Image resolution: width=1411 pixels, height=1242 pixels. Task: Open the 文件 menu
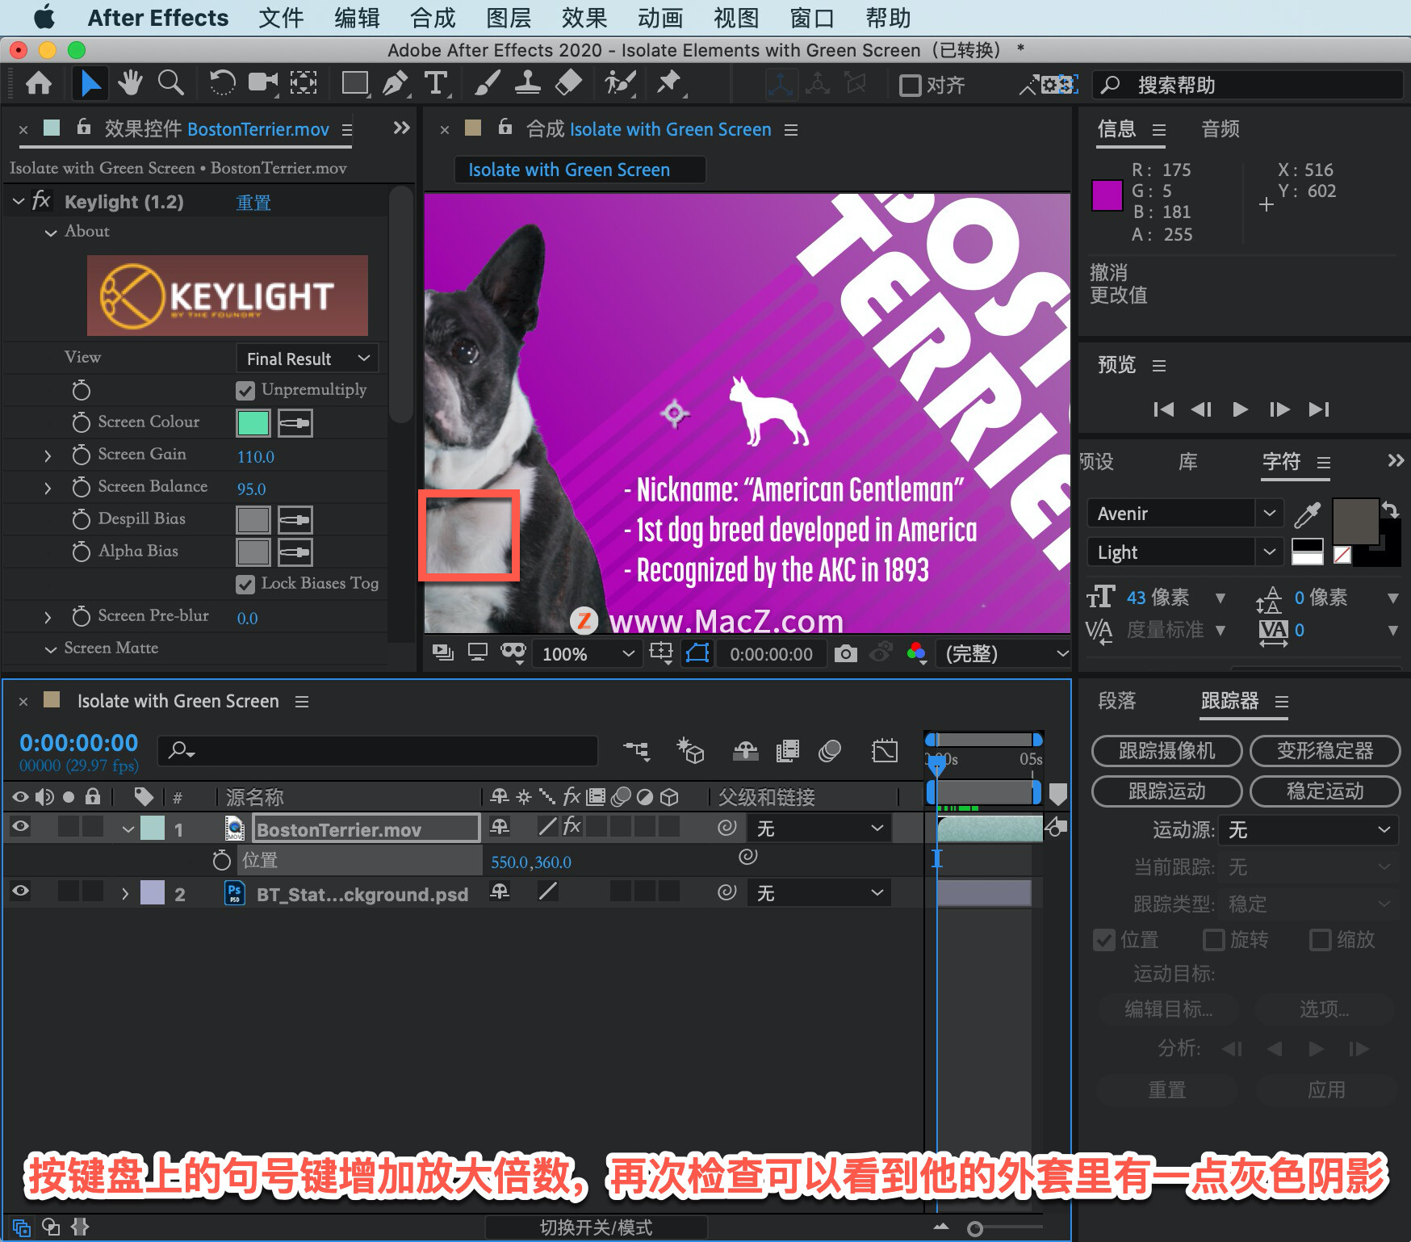[x=281, y=18]
